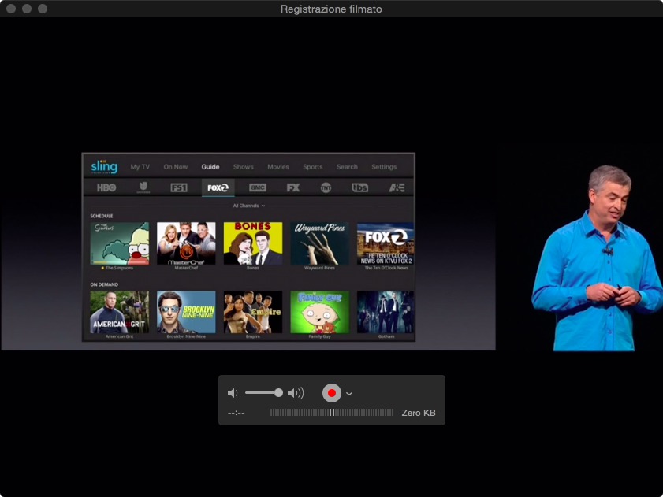
Task: Select the FX channel icon
Action: pos(293,187)
